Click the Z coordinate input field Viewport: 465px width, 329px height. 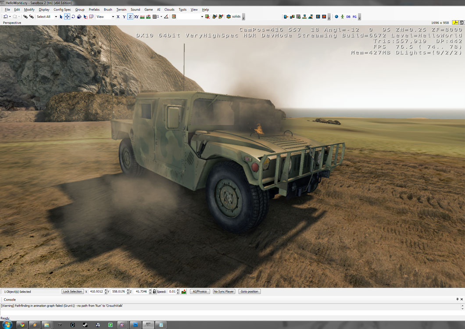pos(140,291)
